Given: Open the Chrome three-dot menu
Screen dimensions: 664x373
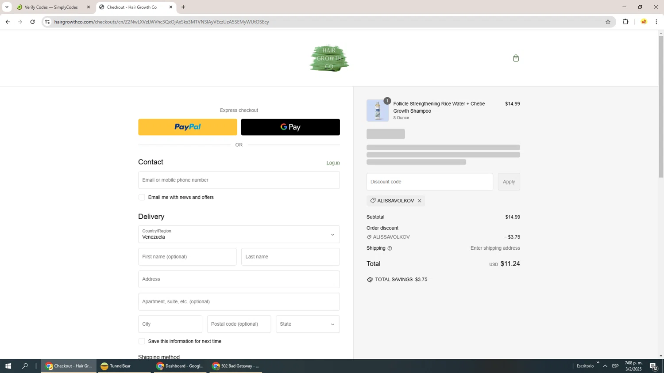Looking at the screenshot, I should click(x=656, y=22).
